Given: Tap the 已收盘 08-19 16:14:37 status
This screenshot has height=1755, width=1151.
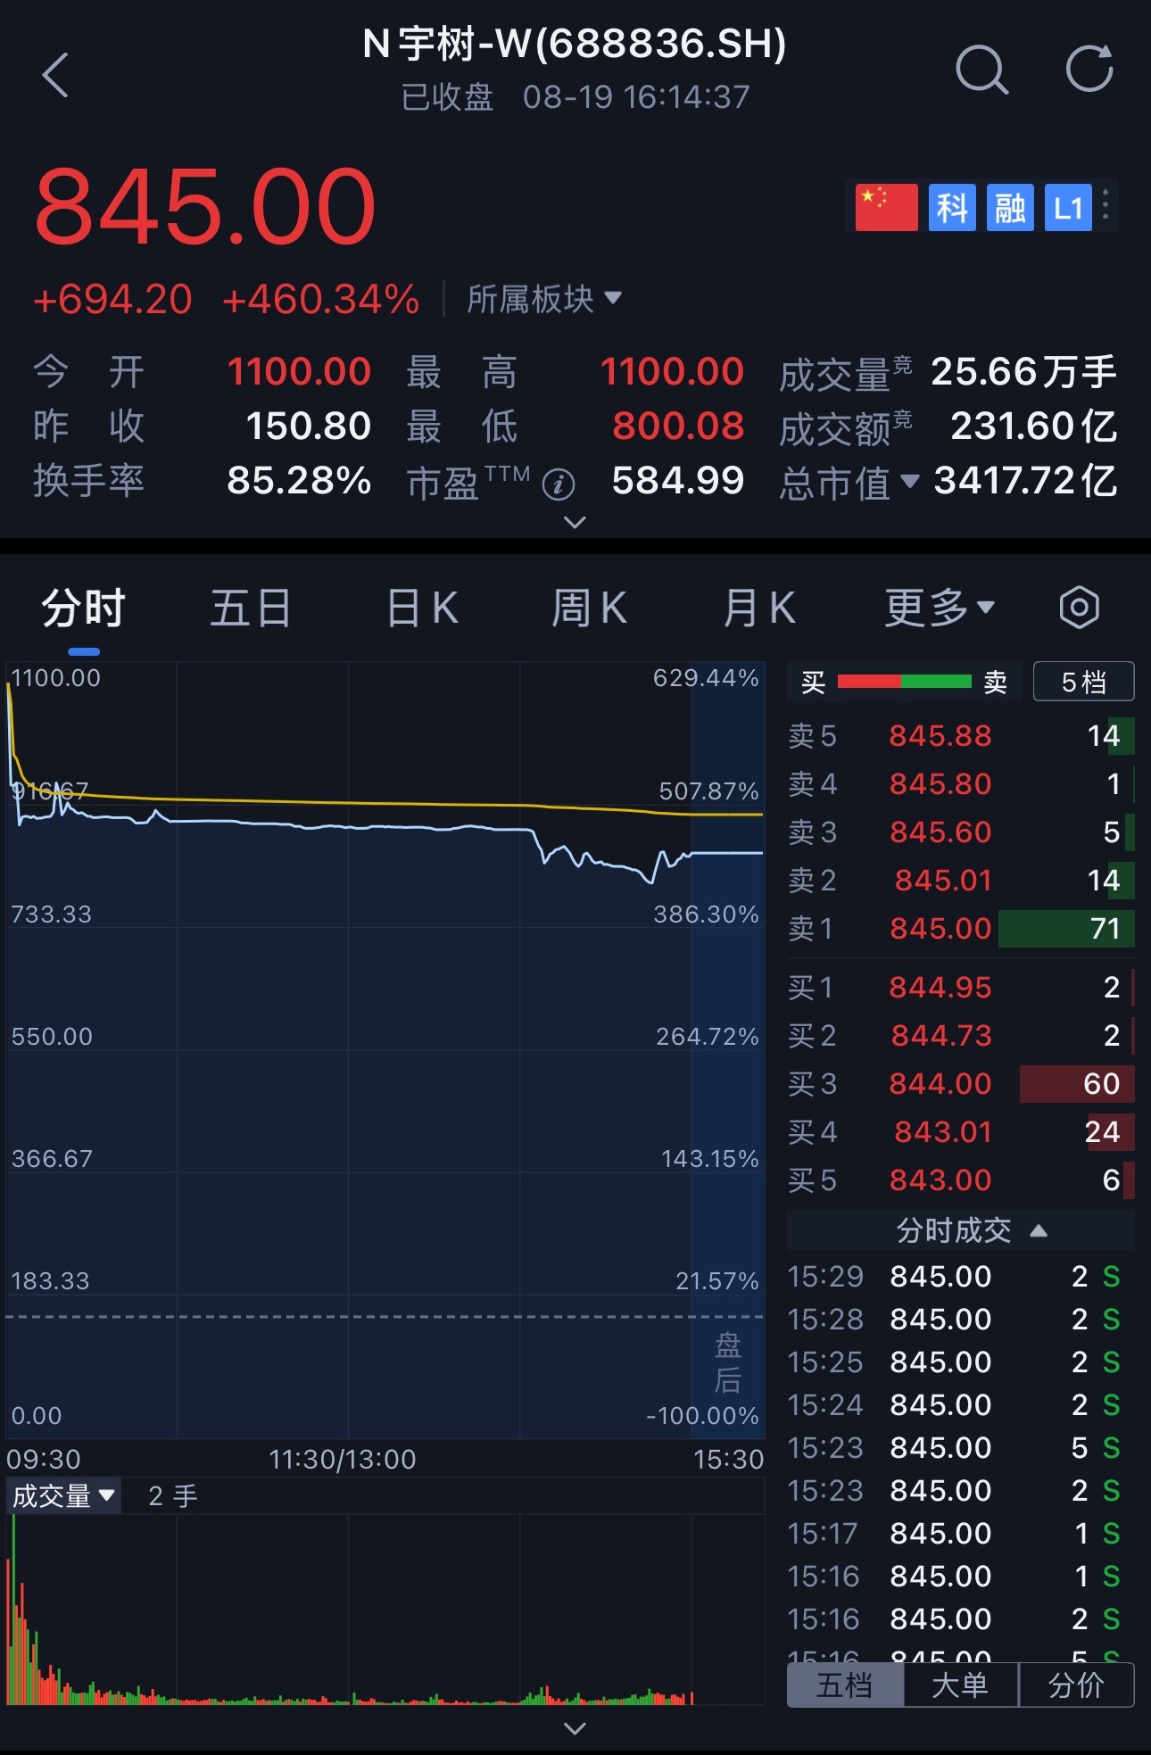Looking at the screenshot, I should point(575,96).
